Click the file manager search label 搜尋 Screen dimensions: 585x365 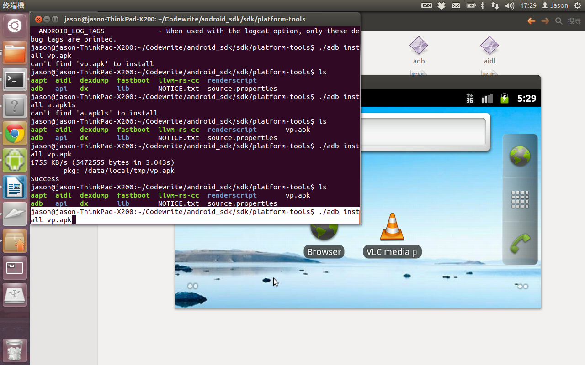pyautogui.click(x=574, y=21)
